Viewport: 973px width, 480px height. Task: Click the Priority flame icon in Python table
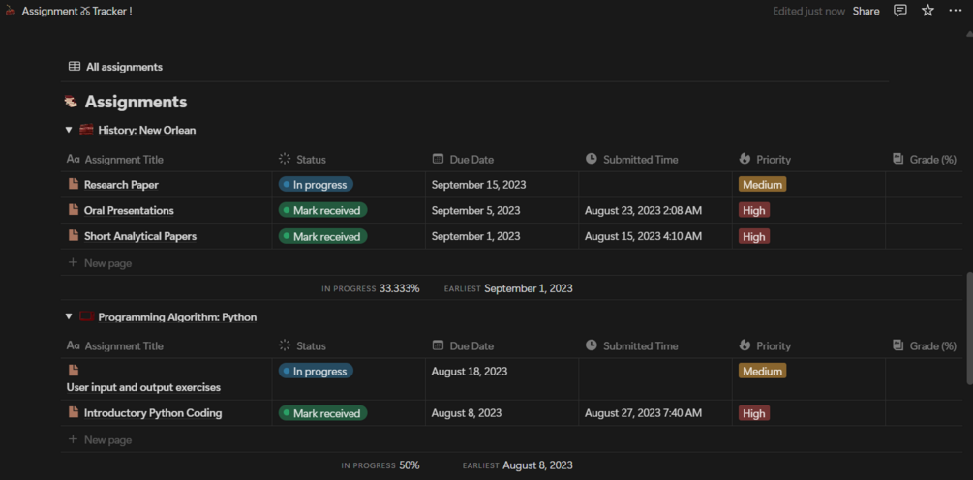745,345
